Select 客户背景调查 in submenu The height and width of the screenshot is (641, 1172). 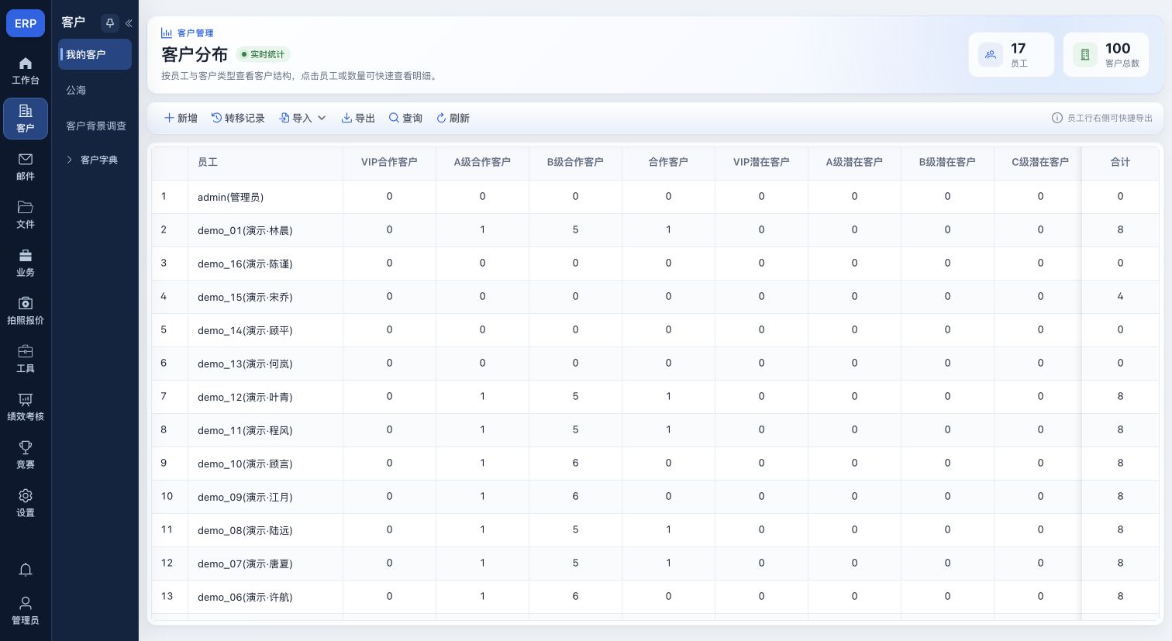[95, 126]
